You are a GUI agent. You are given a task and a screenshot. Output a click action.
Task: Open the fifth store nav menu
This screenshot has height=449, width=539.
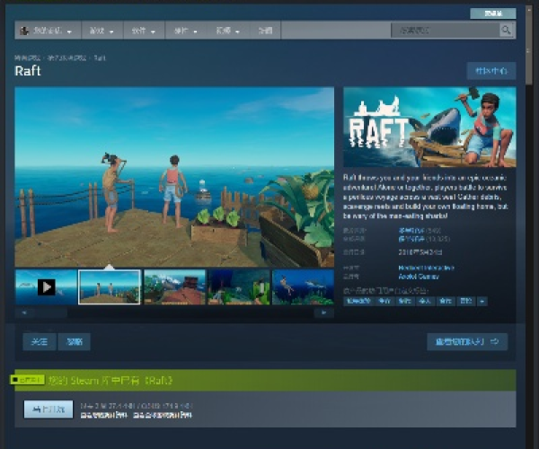(x=228, y=31)
